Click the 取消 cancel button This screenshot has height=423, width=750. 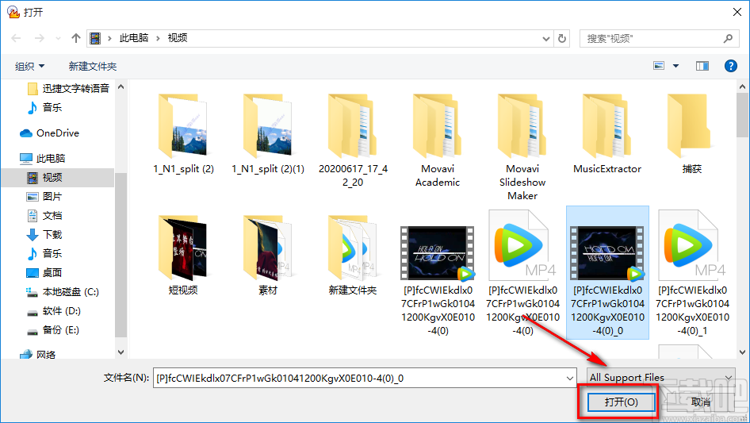701,402
